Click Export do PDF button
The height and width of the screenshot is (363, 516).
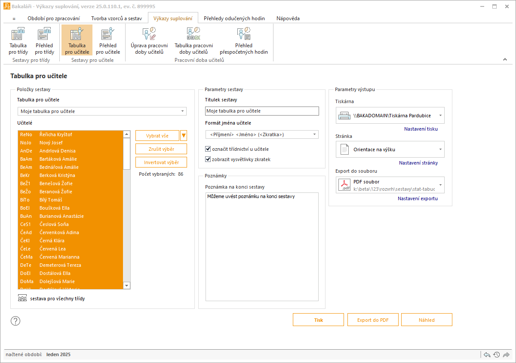372,320
